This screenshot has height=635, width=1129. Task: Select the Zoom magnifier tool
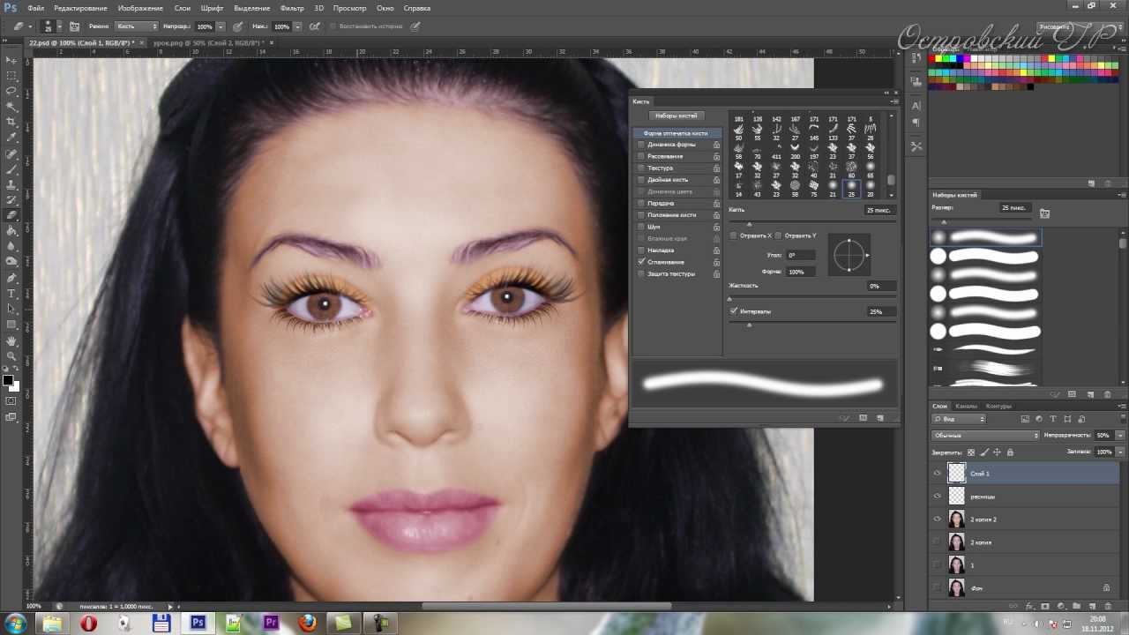(11, 356)
